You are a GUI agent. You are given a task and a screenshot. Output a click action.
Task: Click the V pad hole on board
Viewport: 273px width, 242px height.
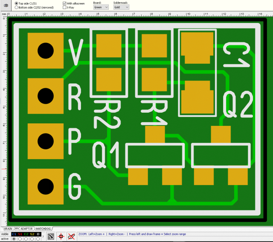(44, 51)
